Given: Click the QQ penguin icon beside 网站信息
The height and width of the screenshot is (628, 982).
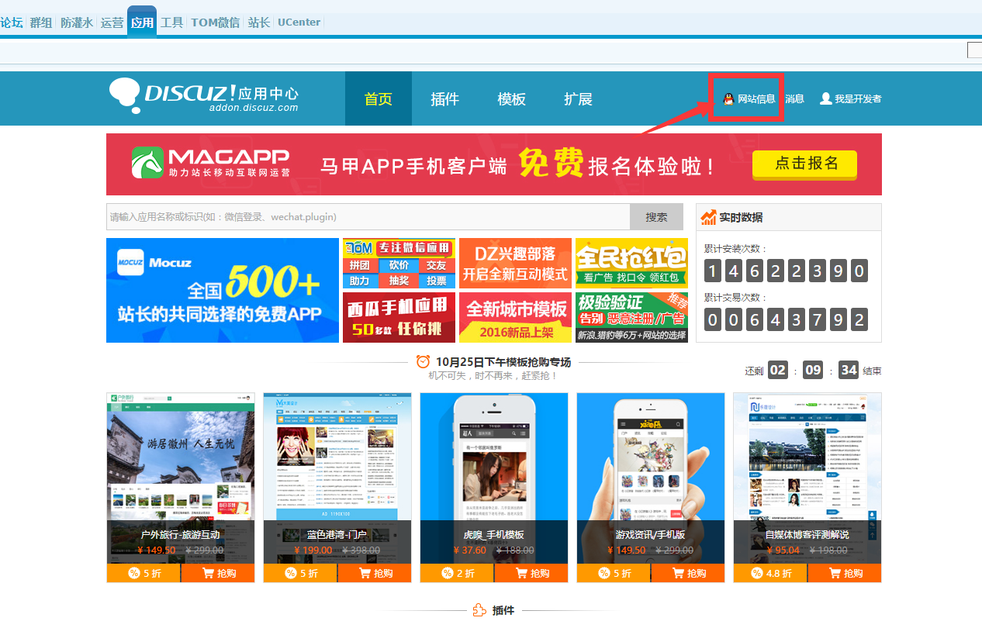Looking at the screenshot, I should tap(728, 99).
